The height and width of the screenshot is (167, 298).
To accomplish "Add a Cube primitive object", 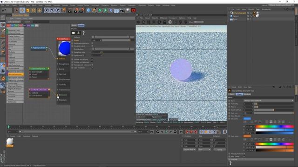I will (x=88, y=10).
